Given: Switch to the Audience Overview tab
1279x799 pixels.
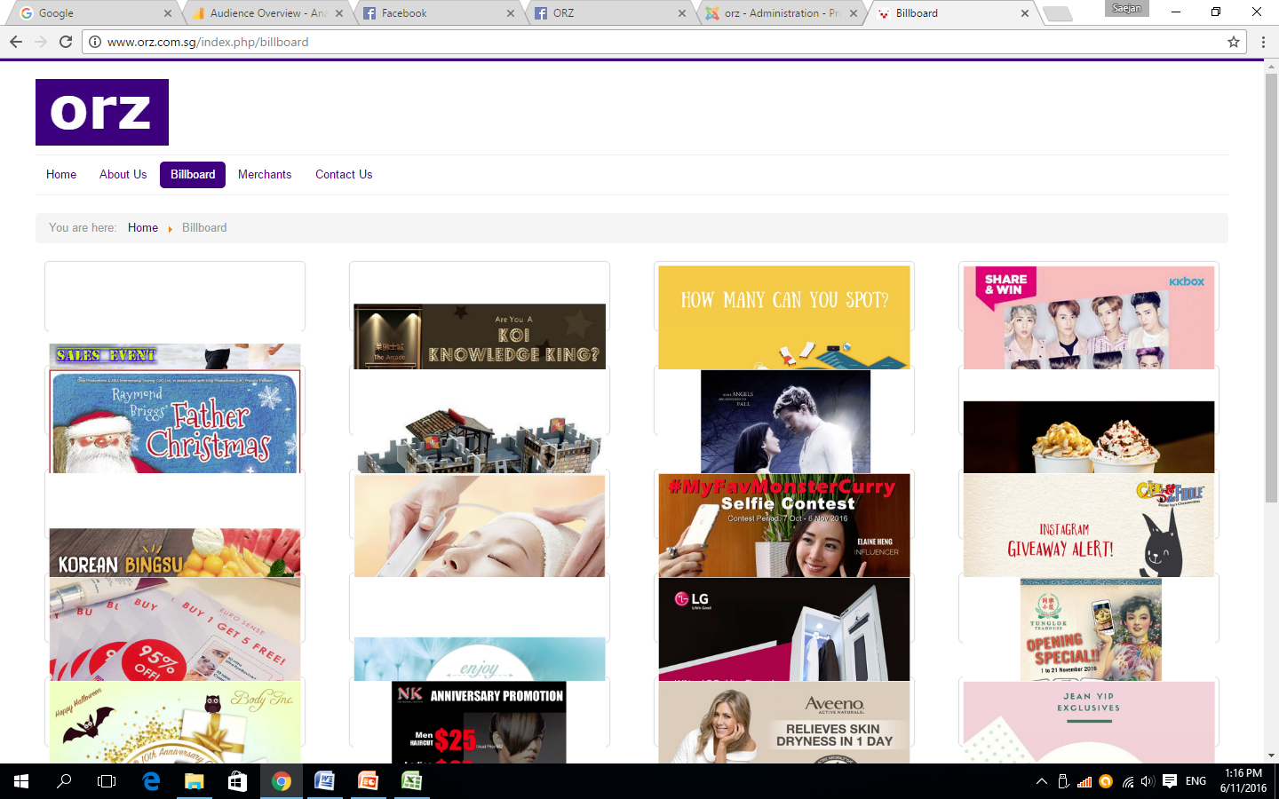Looking at the screenshot, I should [x=266, y=13].
